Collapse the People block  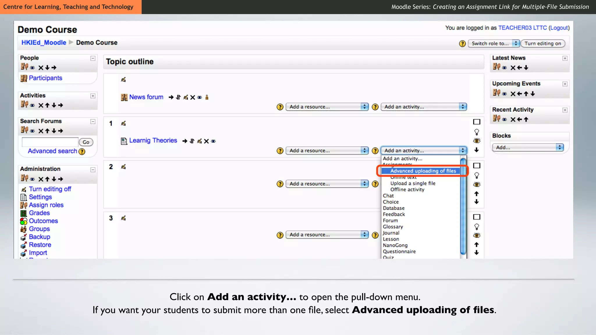point(93,58)
